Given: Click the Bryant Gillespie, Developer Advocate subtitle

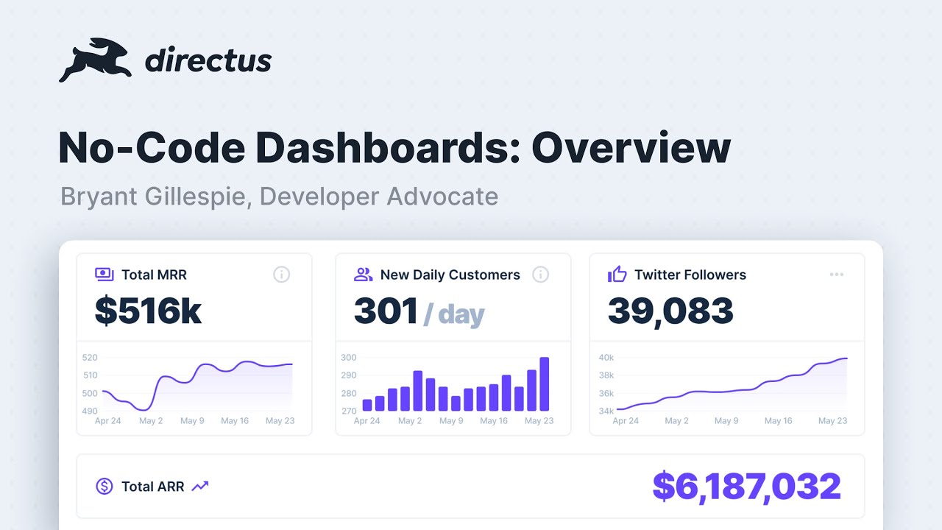Looking at the screenshot, I should click(x=279, y=197).
